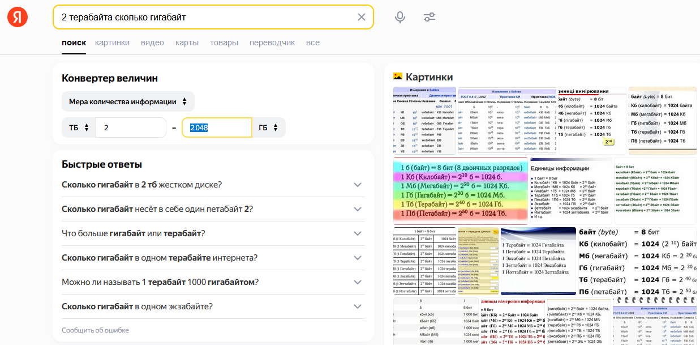Expand 'Что больше гигабайт или терабайт?' answer

(357, 233)
